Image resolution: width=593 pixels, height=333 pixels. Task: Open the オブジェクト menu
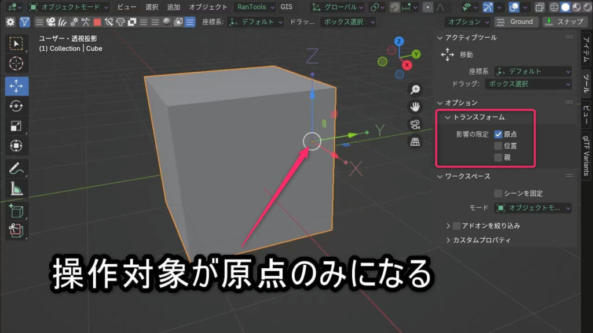208,7
